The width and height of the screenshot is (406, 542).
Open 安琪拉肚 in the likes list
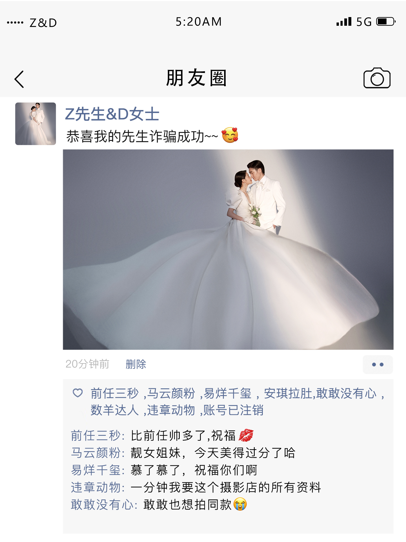tap(288, 393)
